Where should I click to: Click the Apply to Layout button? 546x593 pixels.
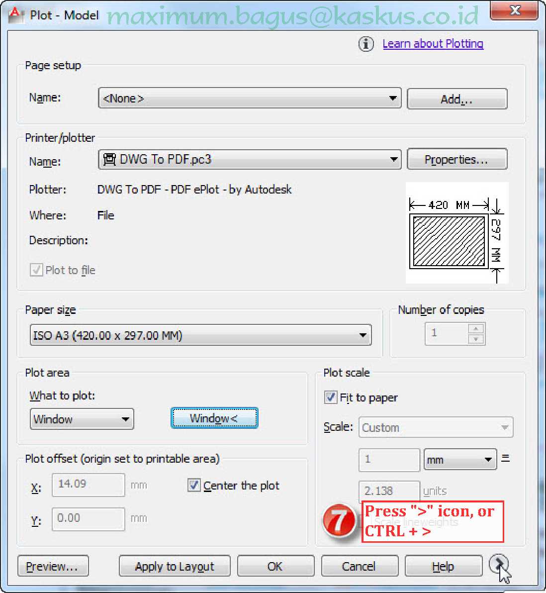pyautogui.click(x=175, y=566)
